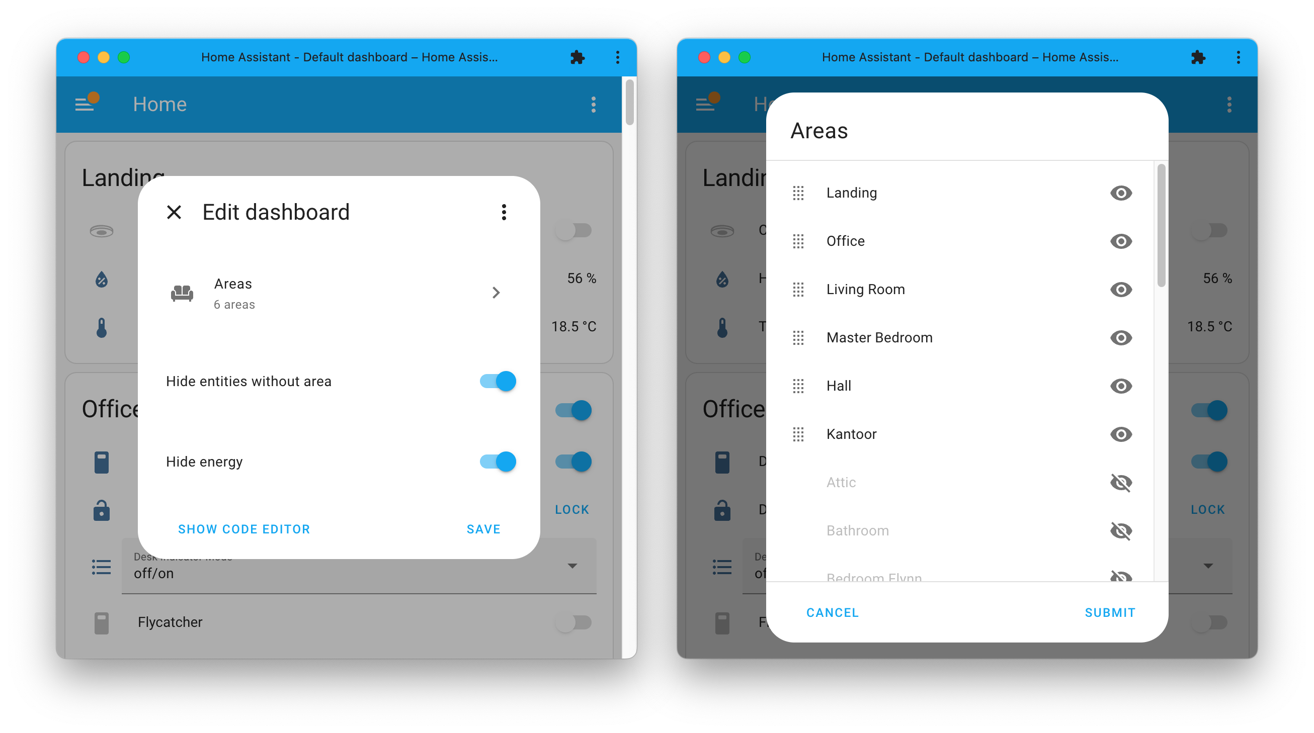Click the SHOW CODE EDITOR link
1314x733 pixels.
pos(243,529)
